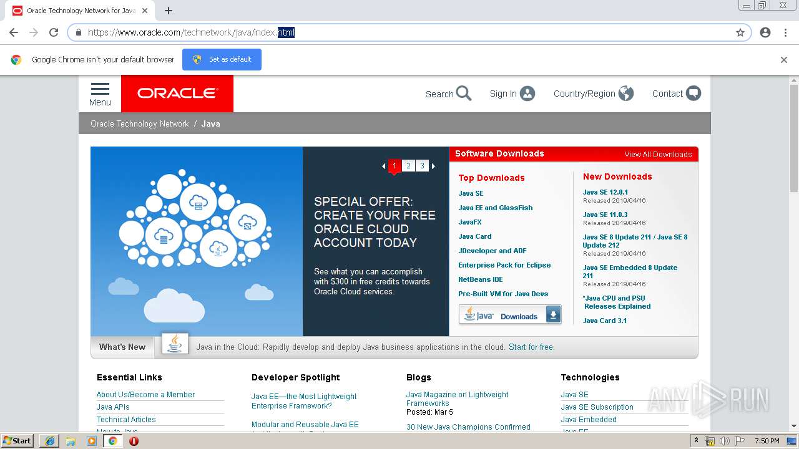The image size is (799, 449).
Task: Select carousel slide 2
Action: tap(408, 166)
